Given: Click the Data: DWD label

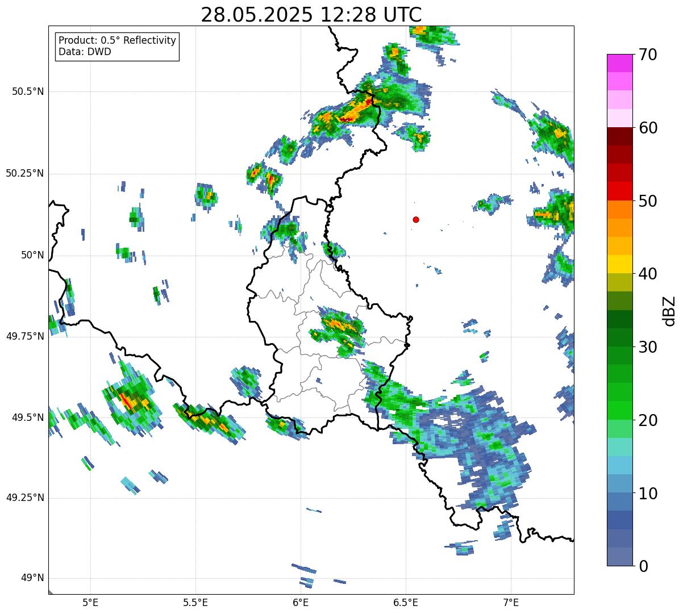Looking at the screenshot, I should tap(85, 52).
